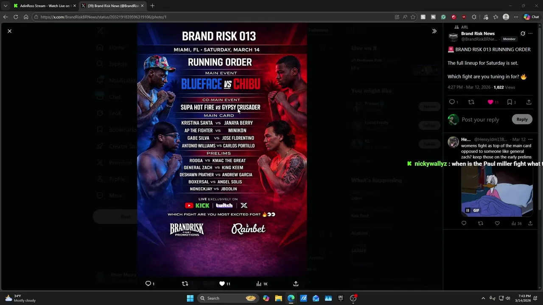Reply icon under HenryJdm's comment
Image resolution: width=543 pixels, height=305 pixels.
464,223
